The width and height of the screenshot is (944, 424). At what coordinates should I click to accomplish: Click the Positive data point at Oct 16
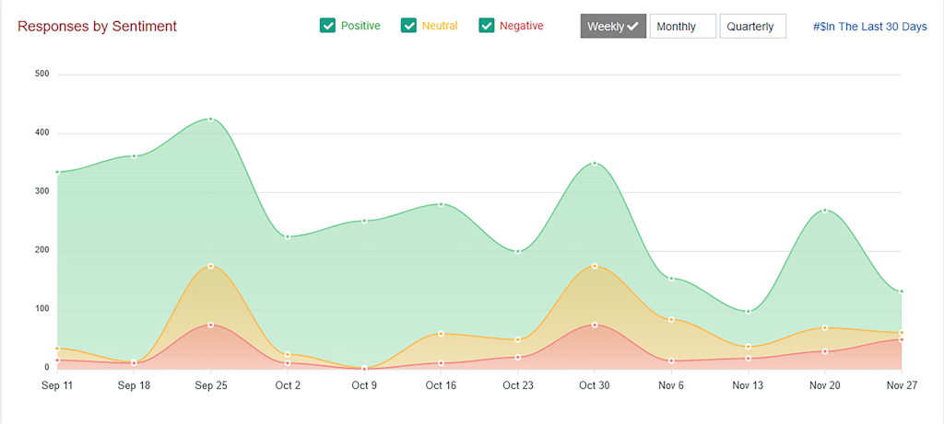pyautogui.click(x=441, y=204)
